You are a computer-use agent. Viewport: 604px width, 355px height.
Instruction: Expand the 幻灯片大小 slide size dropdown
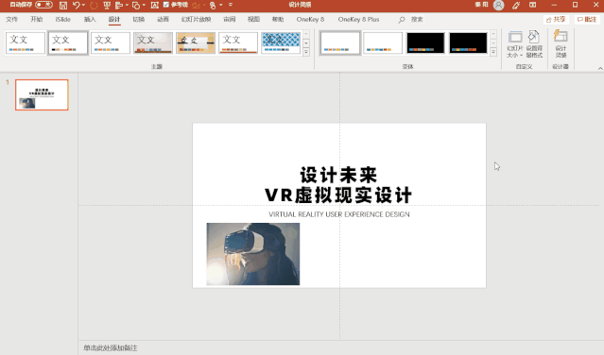click(514, 44)
